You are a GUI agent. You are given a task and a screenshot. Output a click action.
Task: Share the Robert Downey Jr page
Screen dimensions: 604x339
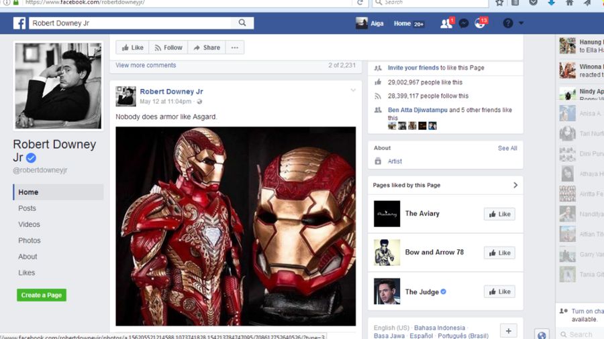[207, 48]
